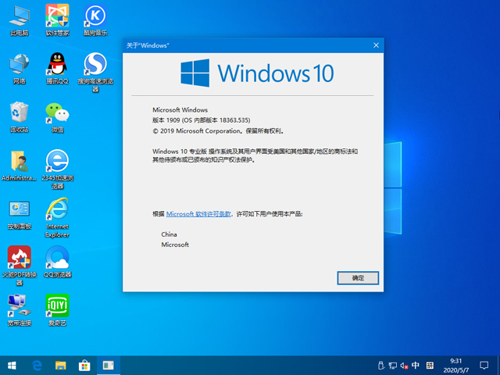The height and width of the screenshot is (375, 500).
Task: Open the network status tray icon
Action: click(x=392, y=366)
